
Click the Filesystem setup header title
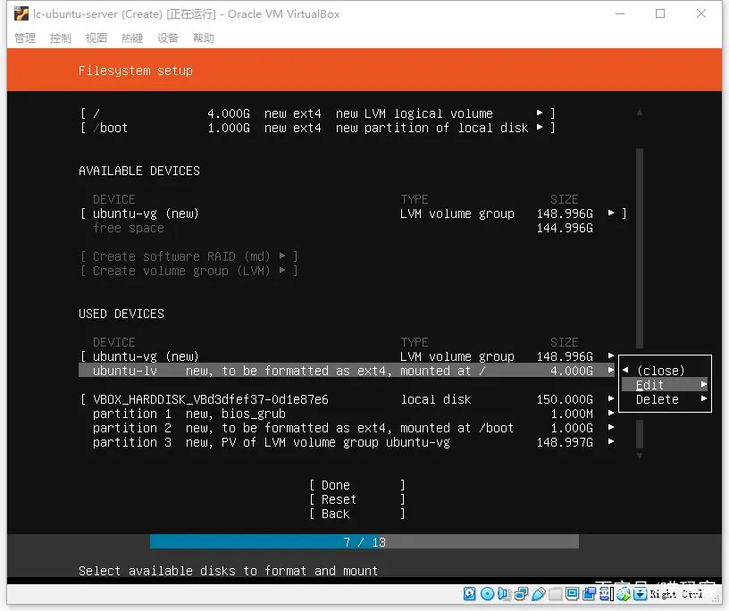click(135, 71)
